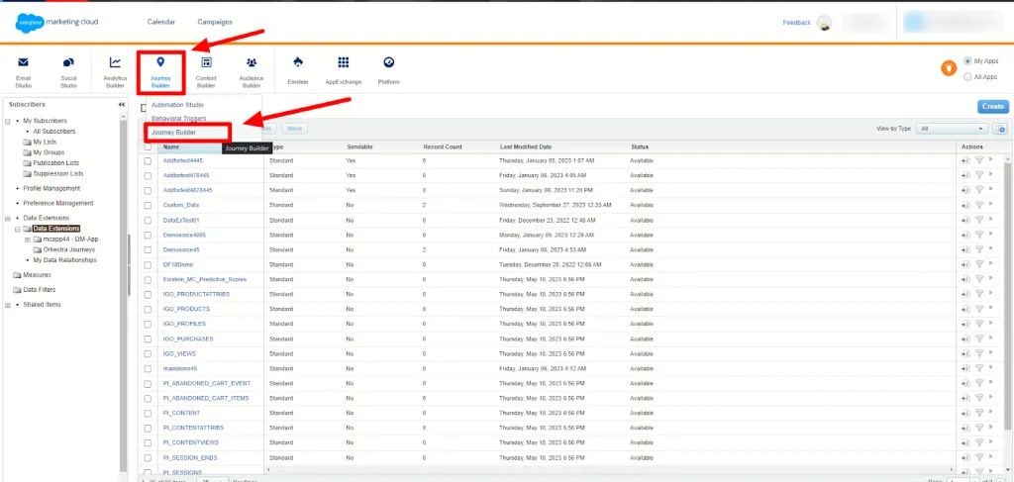This screenshot has height=482, width=1014.
Task: Check the IGO_PROFILES row checkbox
Action: (149, 324)
